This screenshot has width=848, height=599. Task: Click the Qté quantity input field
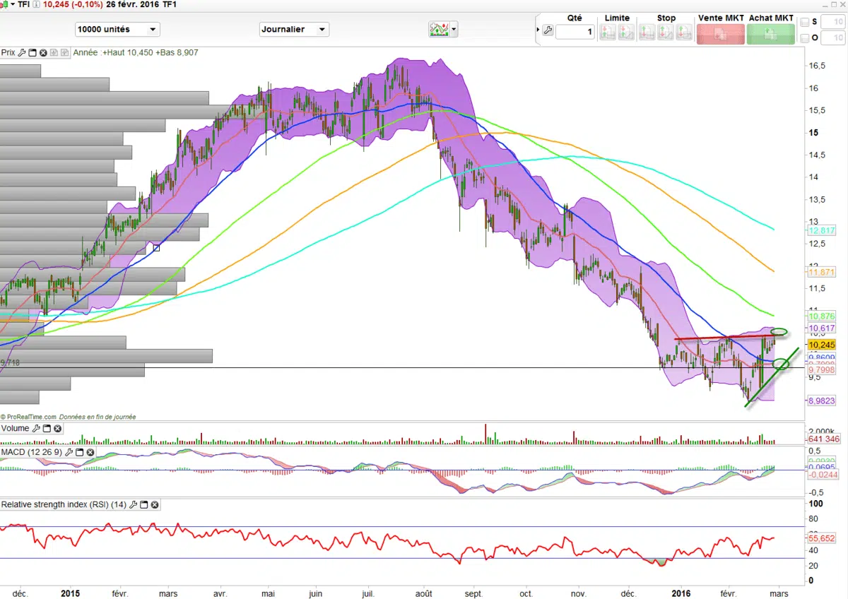click(575, 32)
